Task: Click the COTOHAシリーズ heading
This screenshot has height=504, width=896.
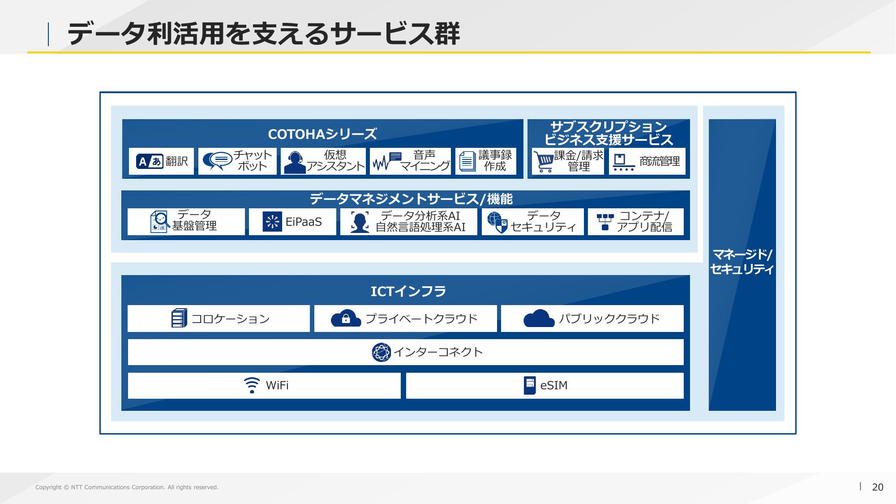Action: coord(322,134)
